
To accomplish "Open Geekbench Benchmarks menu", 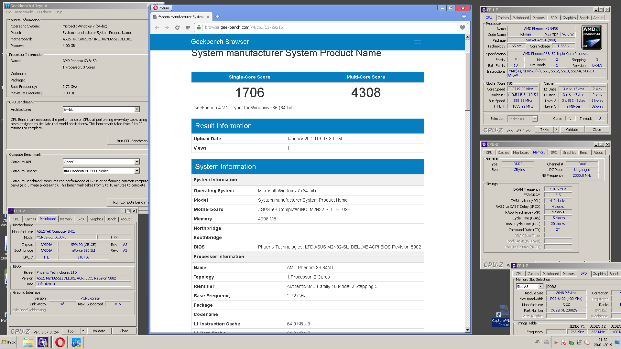I will point(24,12).
